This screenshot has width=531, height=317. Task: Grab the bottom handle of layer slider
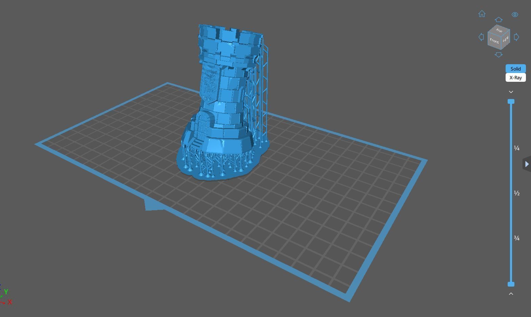click(x=511, y=284)
